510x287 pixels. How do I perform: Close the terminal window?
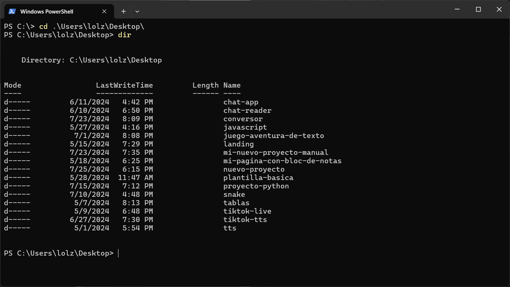499,9
